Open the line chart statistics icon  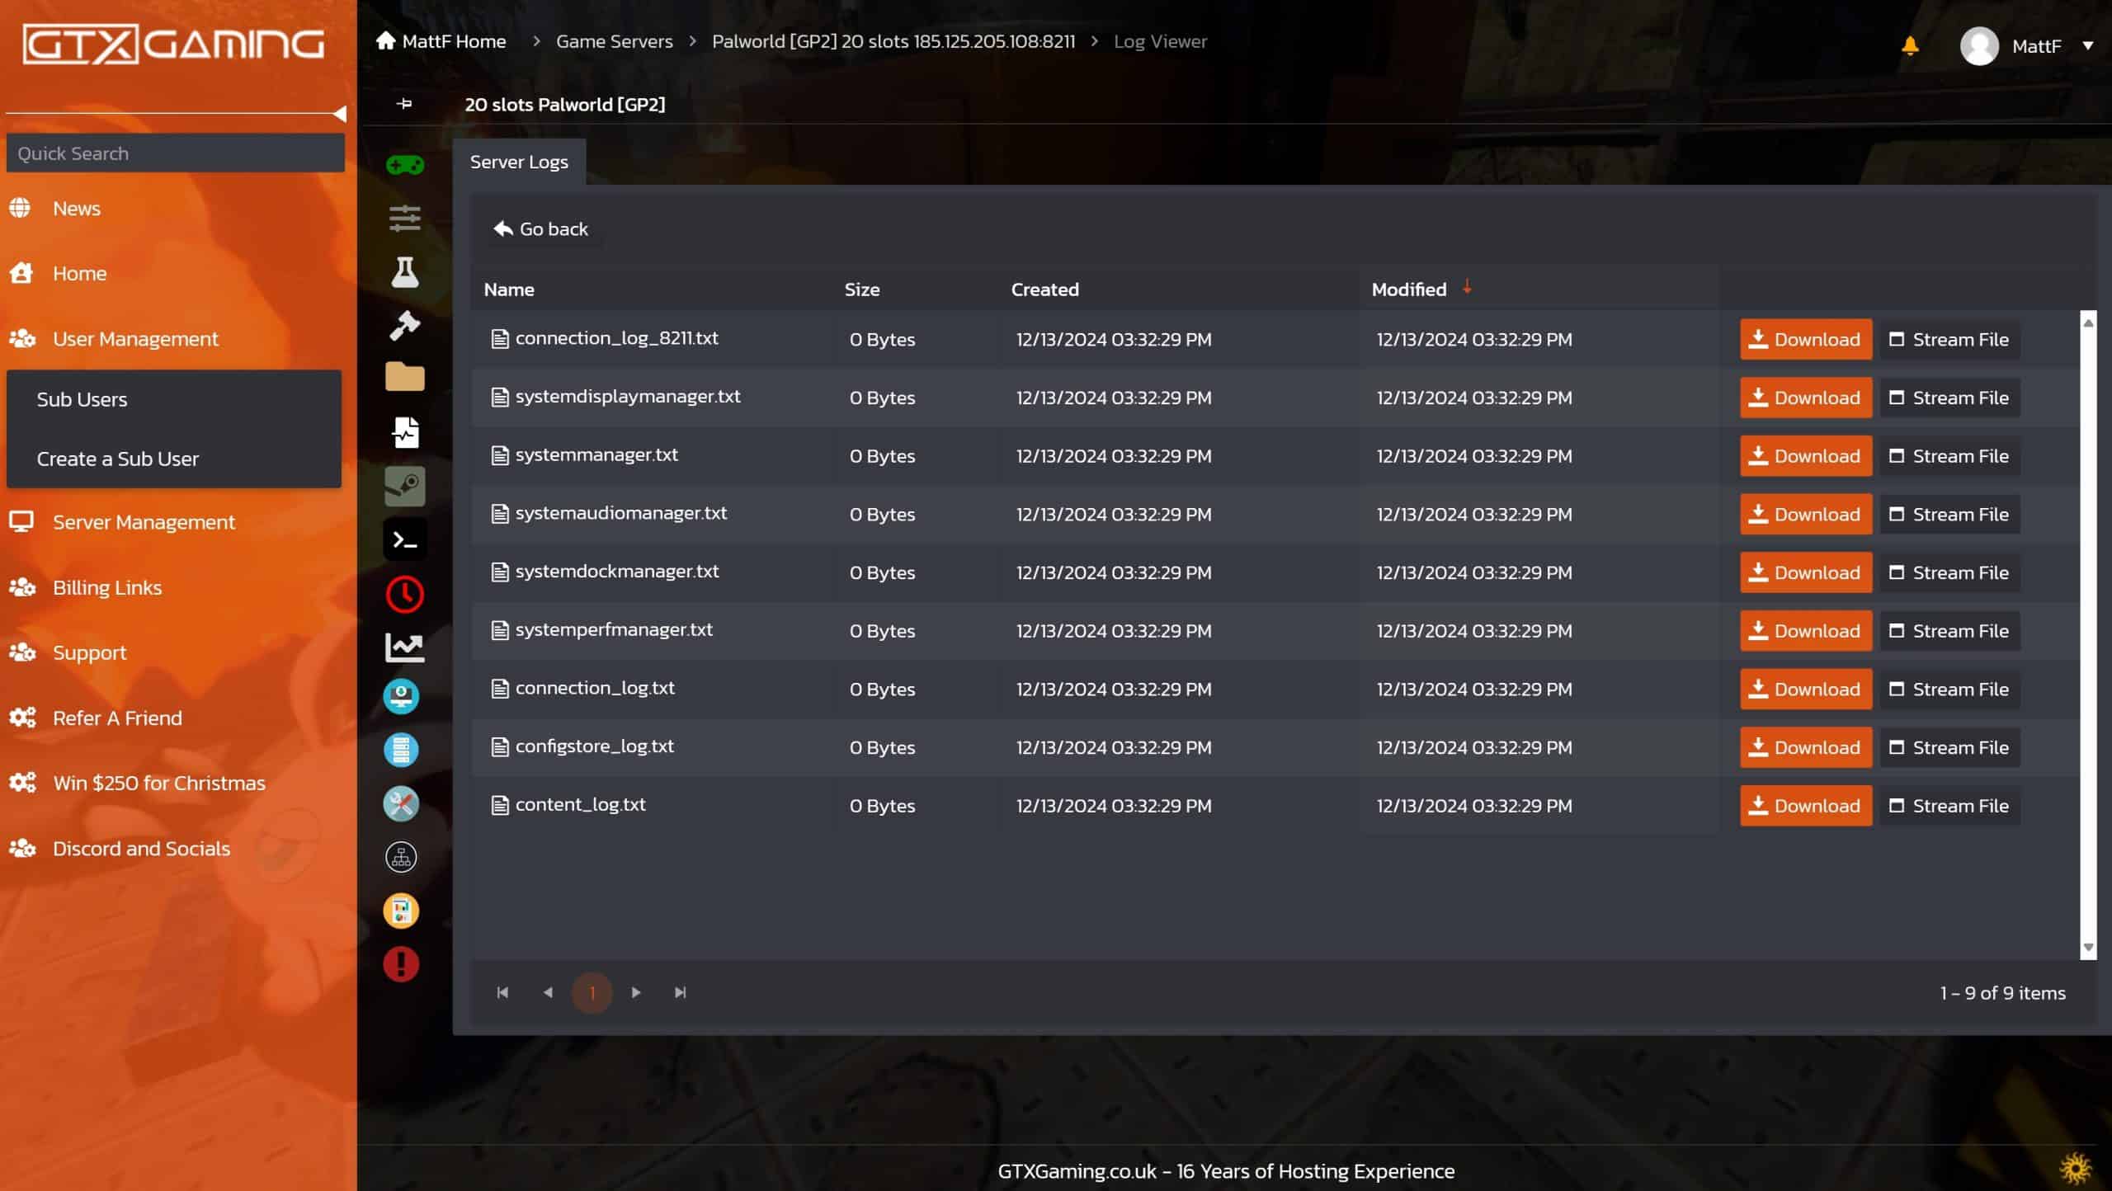coord(404,647)
